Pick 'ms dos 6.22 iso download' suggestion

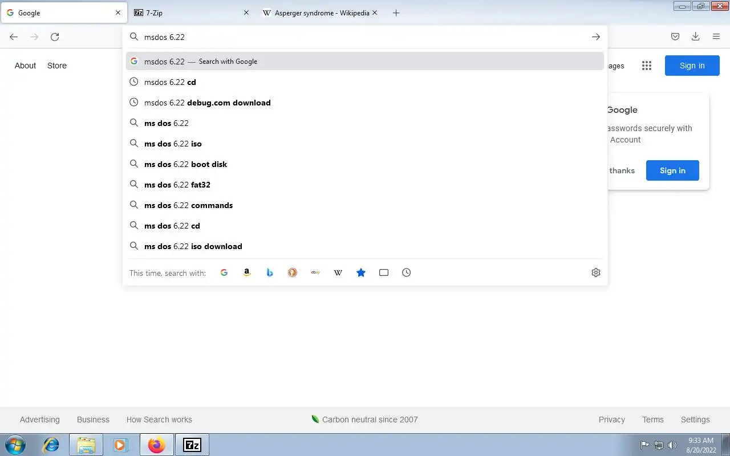[365, 246]
